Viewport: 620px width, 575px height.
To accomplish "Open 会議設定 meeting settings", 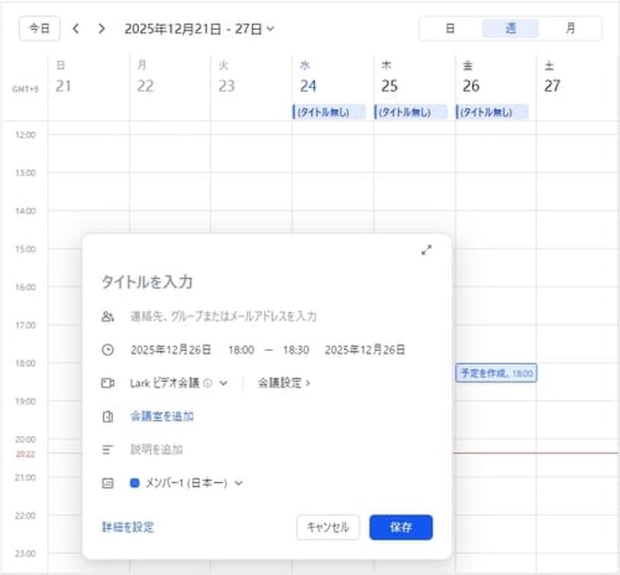I will click(283, 383).
